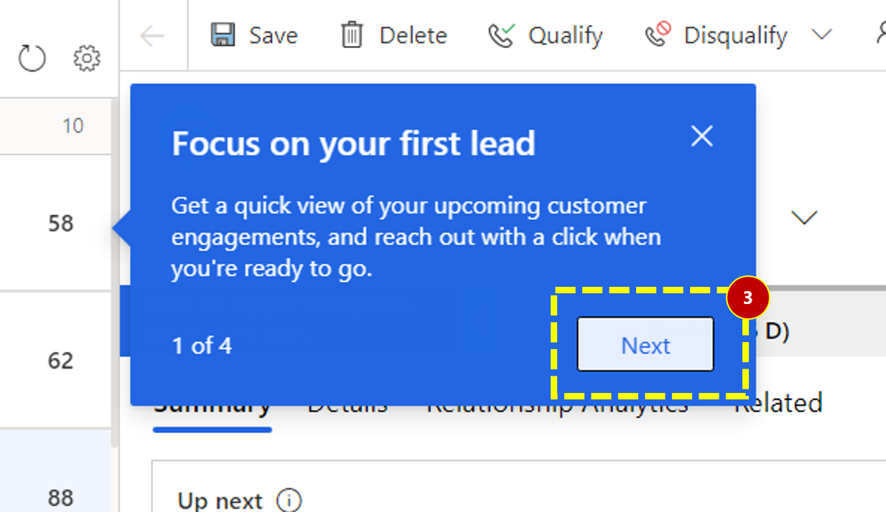Image resolution: width=886 pixels, height=512 pixels.
Task: Expand the record header chevron
Action: point(805,217)
